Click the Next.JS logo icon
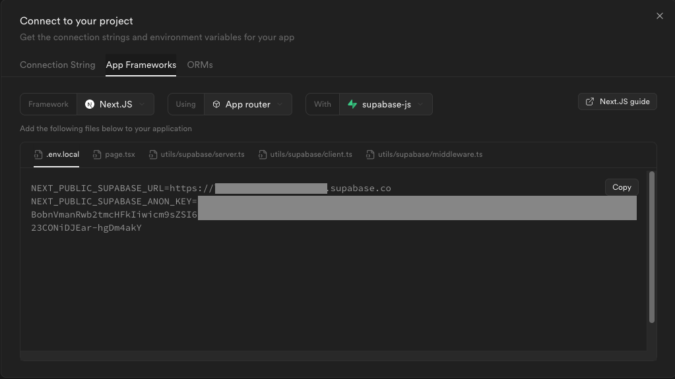 coord(90,104)
